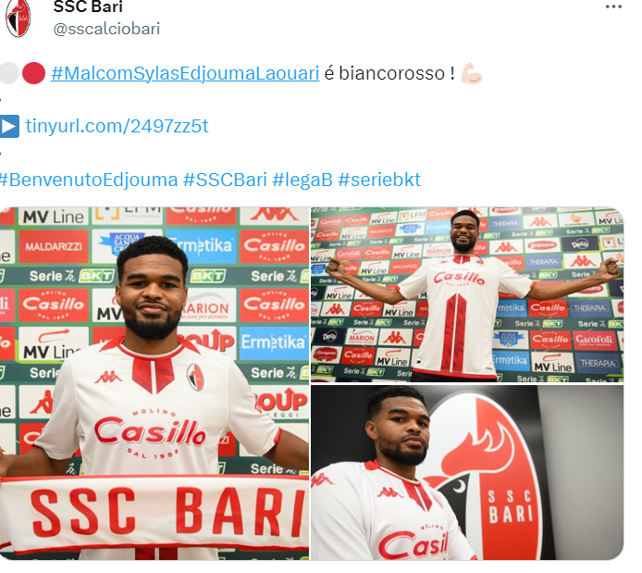Image resolution: width=642 pixels, height=573 pixels.
Task: Open large photo with SSC BARI scarf
Action: (154, 383)
